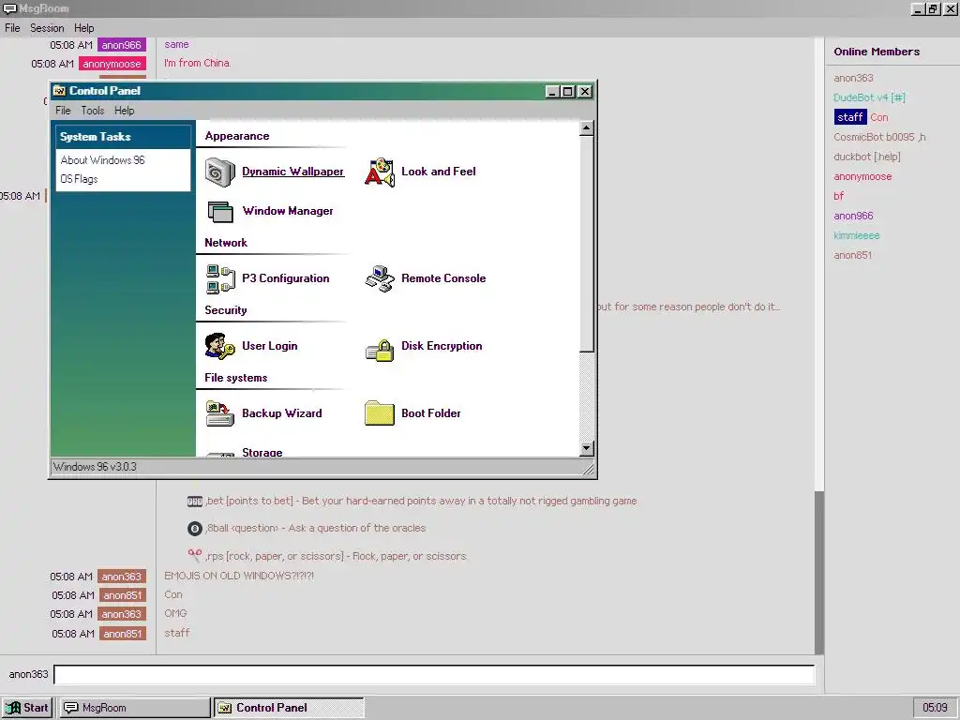Click the 8ball icon beside ,8ball command
960x720 pixels.
point(195,529)
